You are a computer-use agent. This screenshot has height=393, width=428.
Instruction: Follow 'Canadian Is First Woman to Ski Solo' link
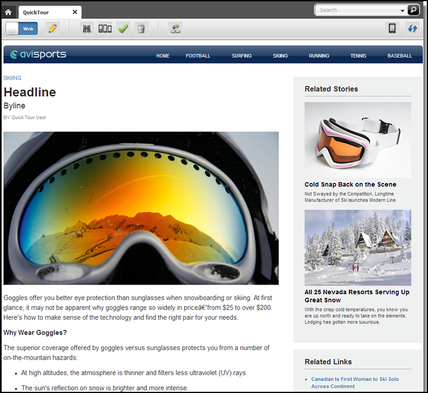click(x=355, y=383)
